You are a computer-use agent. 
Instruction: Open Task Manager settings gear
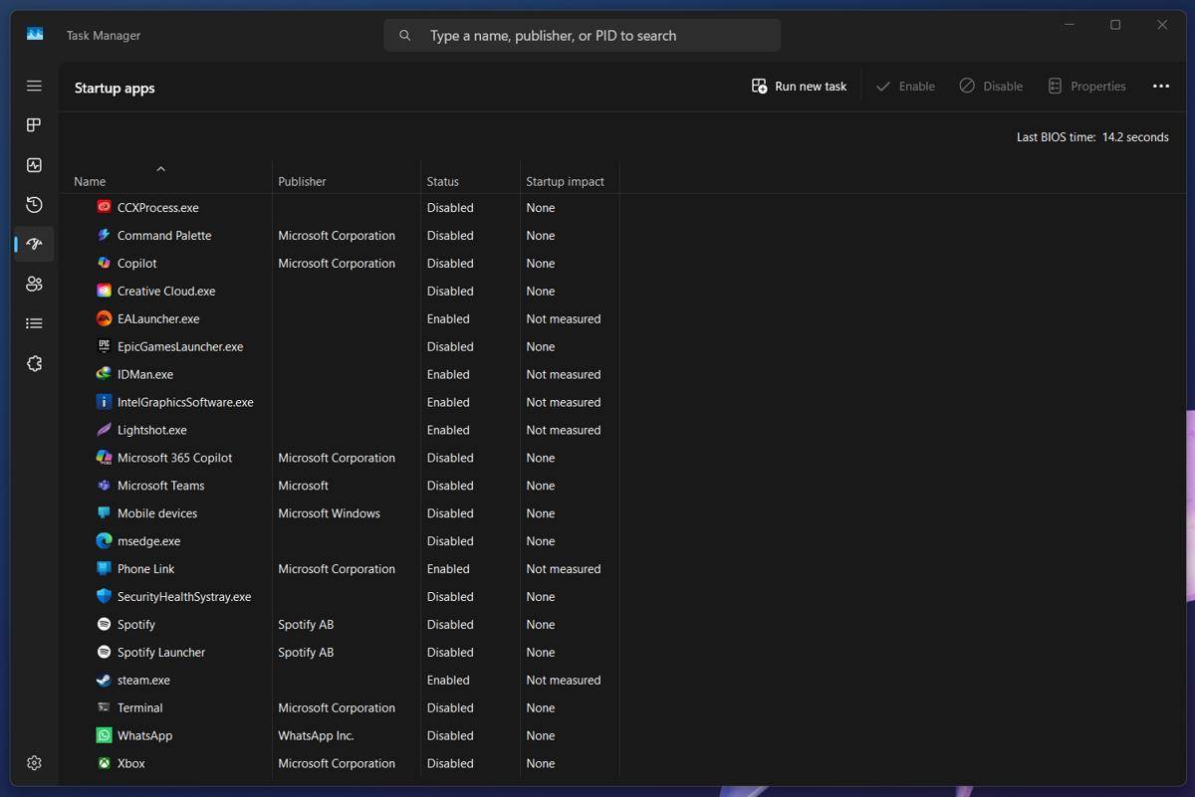[x=34, y=762]
